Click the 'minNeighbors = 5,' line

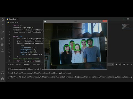(x=28, y=50)
